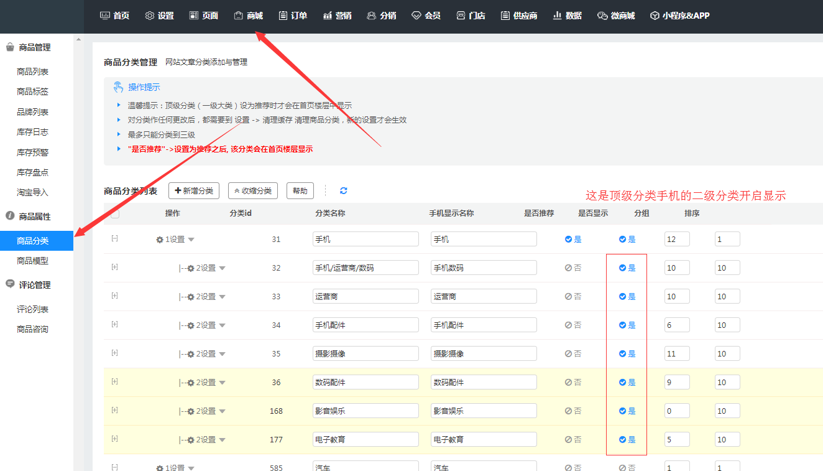The height and width of the screenshot is (471, 823).
Task: Select 商品列表 in the left sidebar
Action: [32, 72]
